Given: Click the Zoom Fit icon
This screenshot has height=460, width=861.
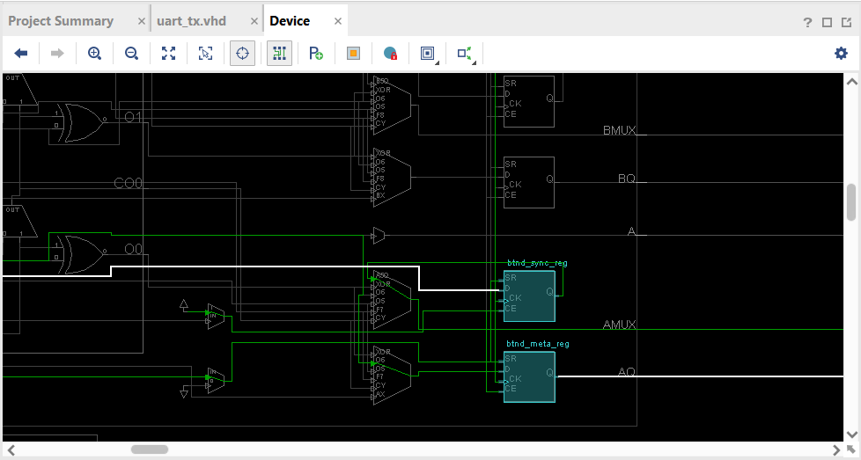Looking at the screenshot, I should (168, 54).
